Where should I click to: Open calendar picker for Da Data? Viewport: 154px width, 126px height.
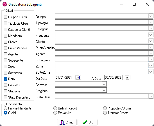pos(78,78)
